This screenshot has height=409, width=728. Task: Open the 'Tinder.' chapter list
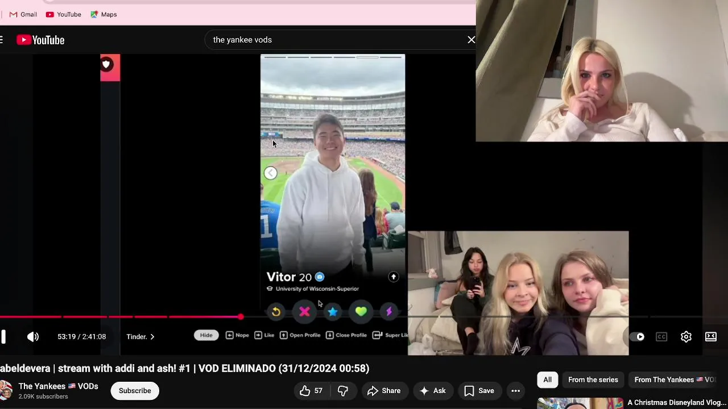(x=140, y=337)
